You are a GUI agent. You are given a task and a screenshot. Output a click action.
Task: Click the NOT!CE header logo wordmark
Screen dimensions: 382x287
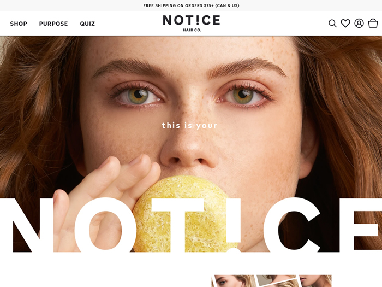192,20
